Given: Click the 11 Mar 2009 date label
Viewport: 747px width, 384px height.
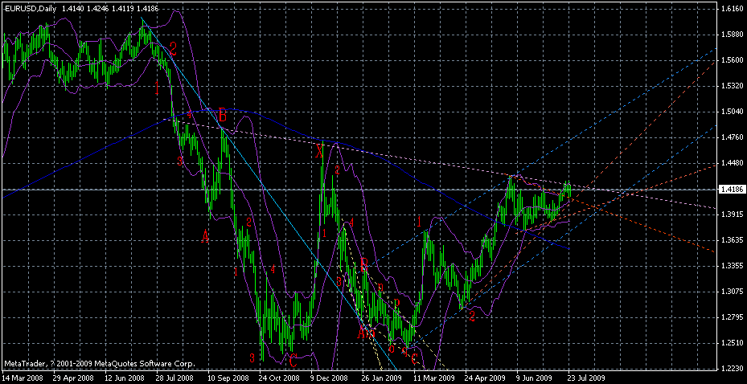Looking at the screenshot, I should coord(433,378).
